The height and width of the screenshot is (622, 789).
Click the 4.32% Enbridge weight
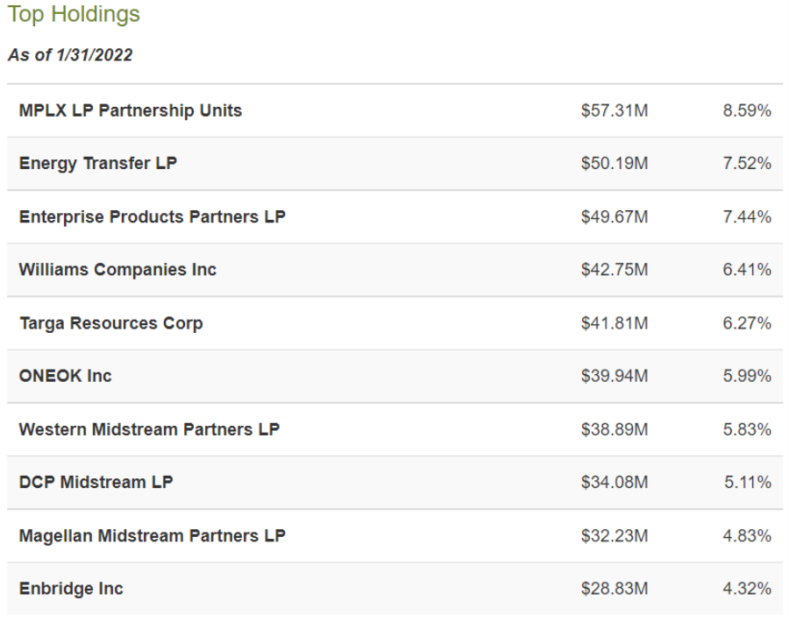tap(747, 589)
